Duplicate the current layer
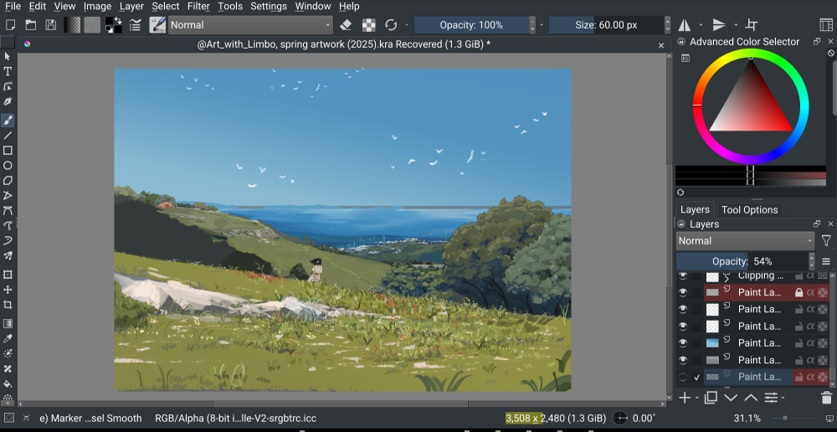 pyautogui.click(x=711, y=398)
